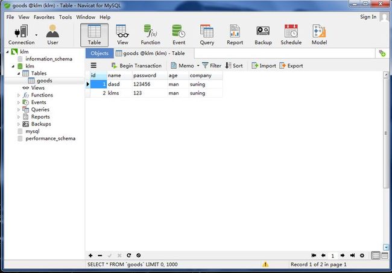Click the Sort button
This screenshot has width=392, height=273.
[234, 66]
